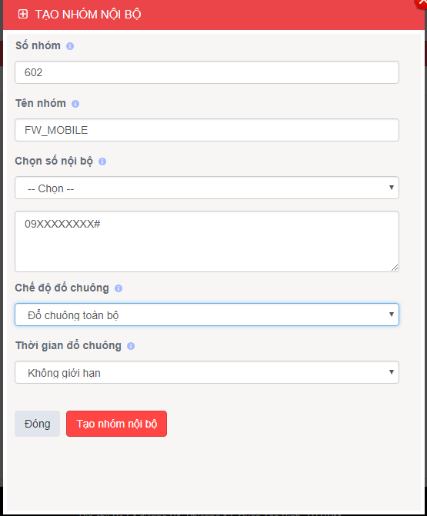Image resolution: width=427 pixels, height=516 pixels.
Task: Click the info icon beside Chế độ đổ chuông
Action: pos(118,288)
